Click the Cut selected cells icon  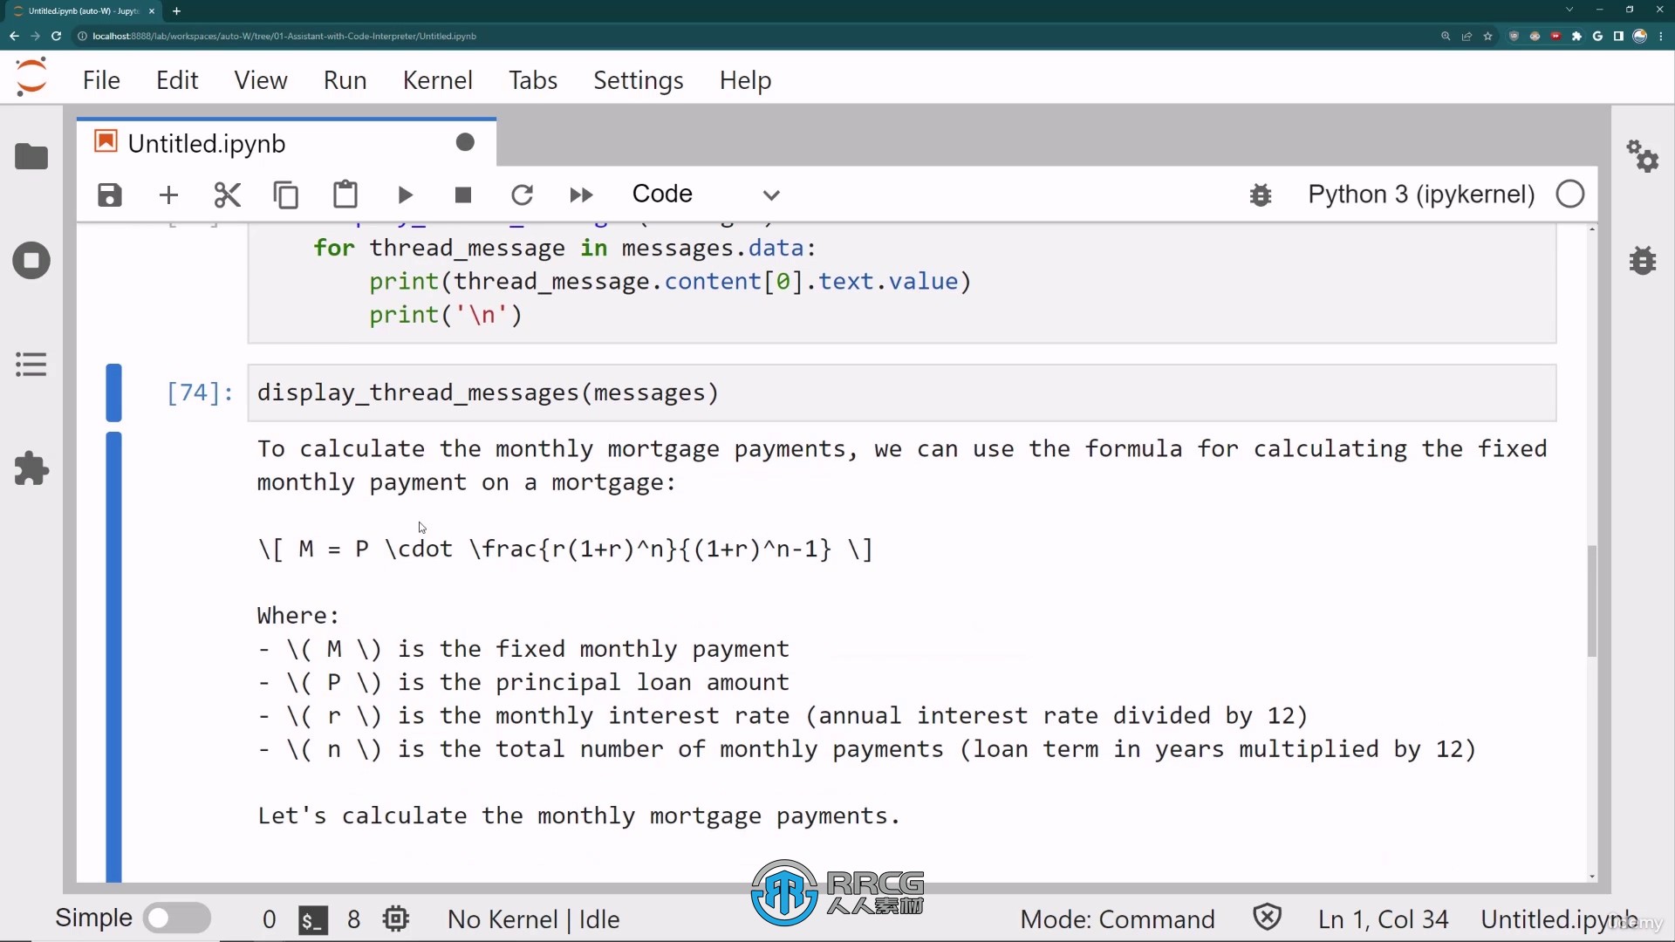[228, 195]
